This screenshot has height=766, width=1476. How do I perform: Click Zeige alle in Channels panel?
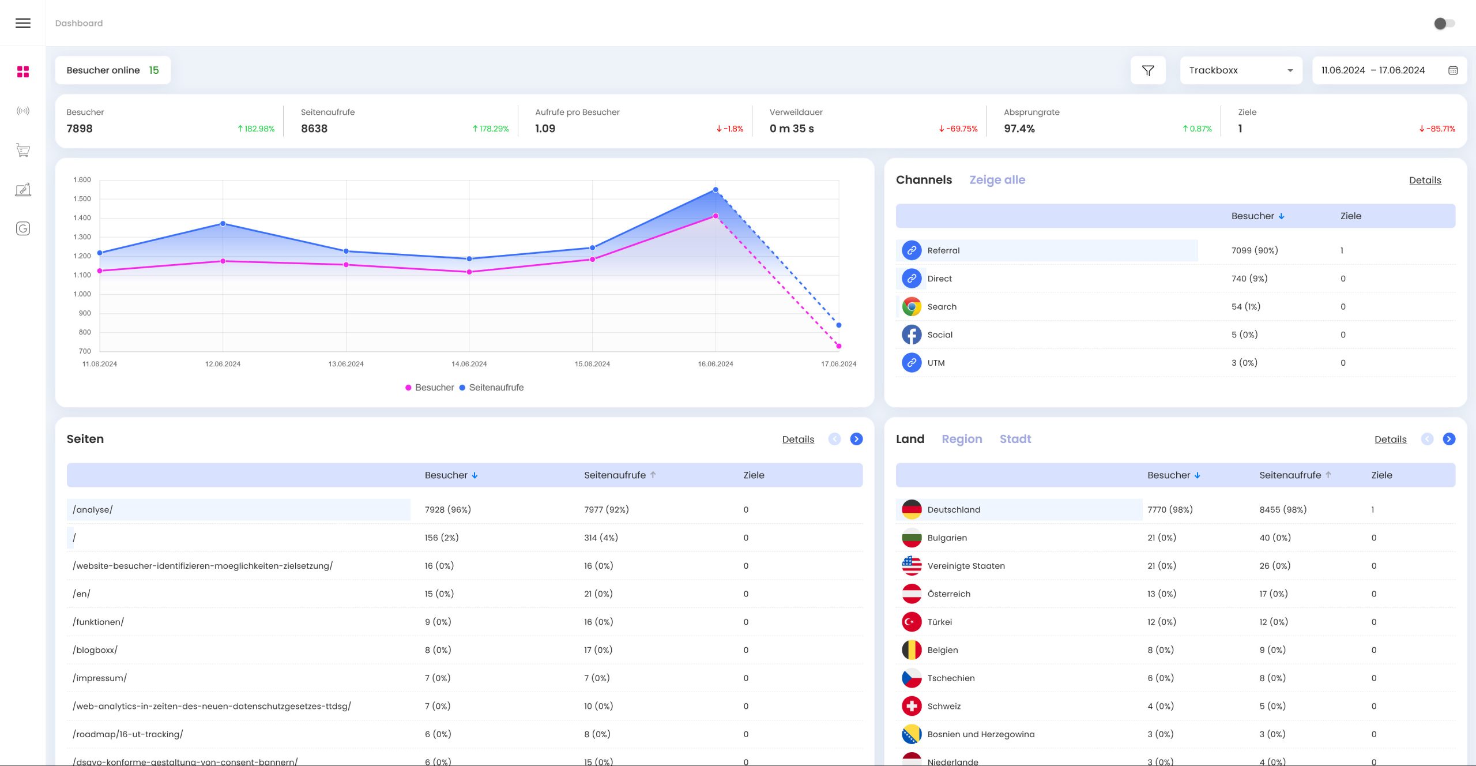coord(997,180)
